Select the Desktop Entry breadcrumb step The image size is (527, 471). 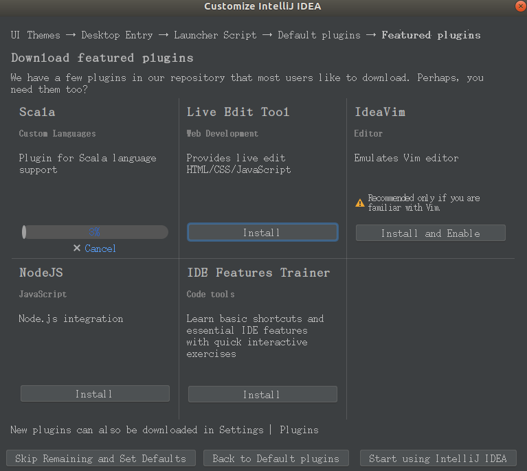[x=117, y=35]
